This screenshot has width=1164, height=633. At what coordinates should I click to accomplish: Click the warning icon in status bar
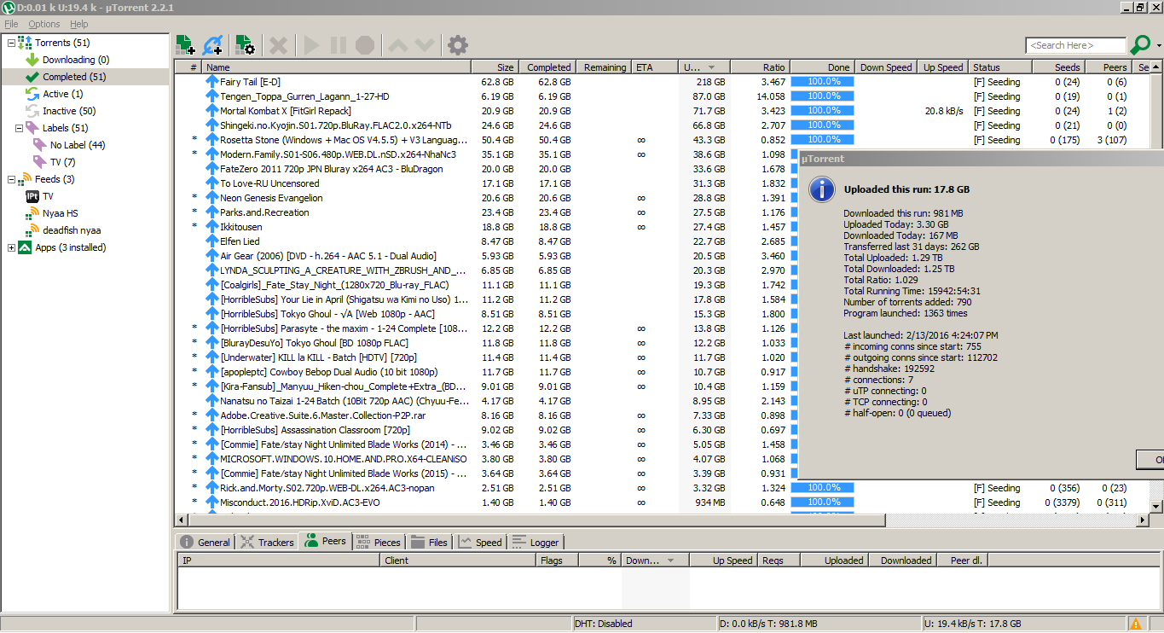1136,624
